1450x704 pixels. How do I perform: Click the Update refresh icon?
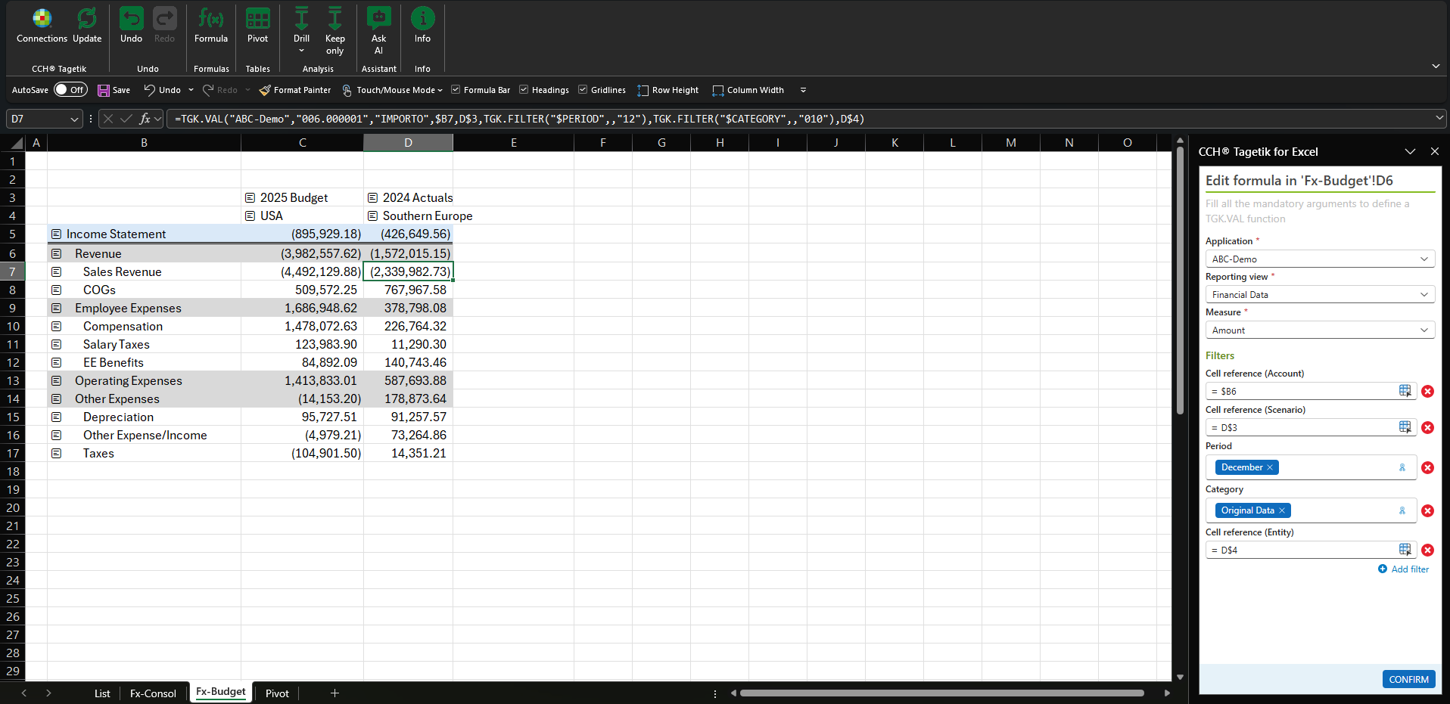87,19
